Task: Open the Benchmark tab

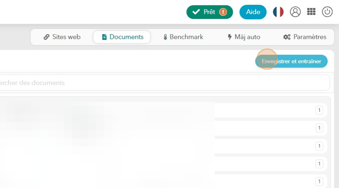Action: (183, 37)
